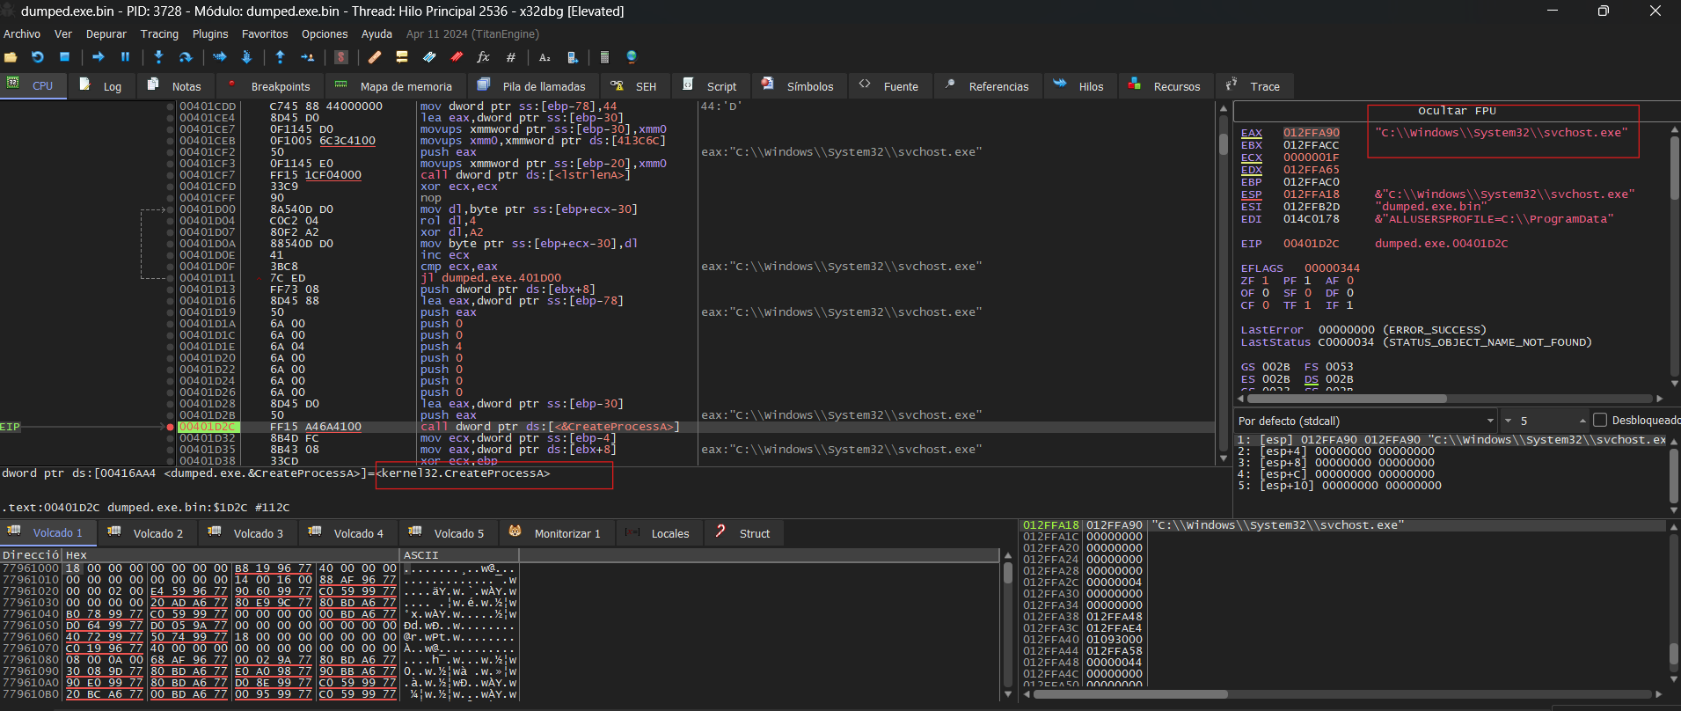Restart debugging with the restart icon
The image size is (1681, 711).
tap(38, 57)
